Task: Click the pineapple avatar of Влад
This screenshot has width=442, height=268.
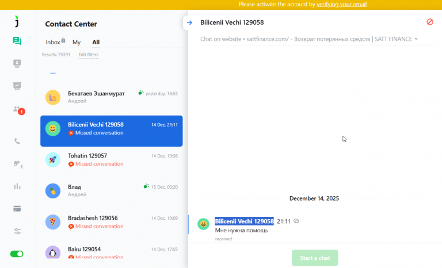Action: pos(53,191)
